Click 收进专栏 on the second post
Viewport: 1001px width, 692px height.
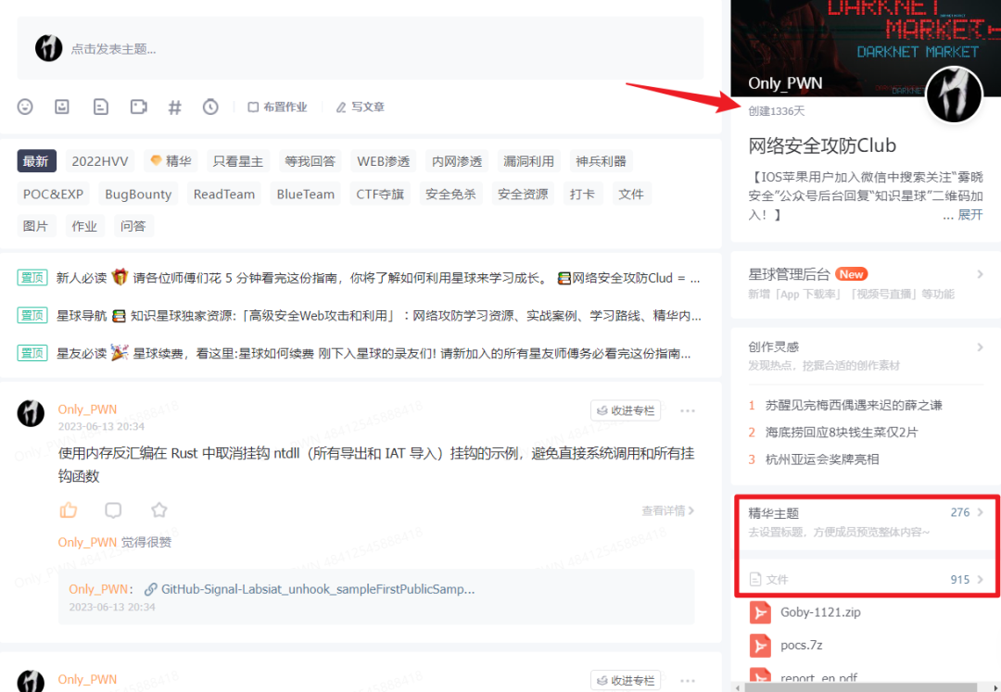(x=626, y=681)
